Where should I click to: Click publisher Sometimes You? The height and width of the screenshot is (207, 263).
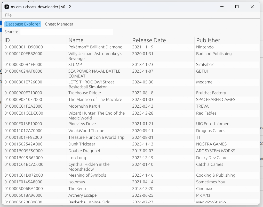pyautogui.click(x=211, y=182)
